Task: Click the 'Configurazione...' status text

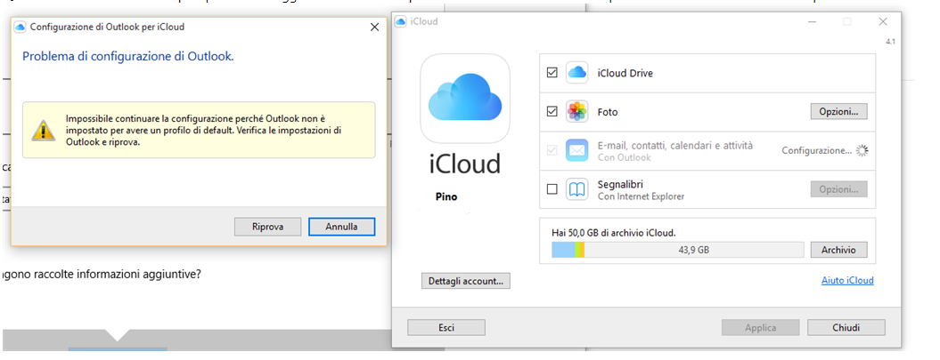Action: click(816, 151)
